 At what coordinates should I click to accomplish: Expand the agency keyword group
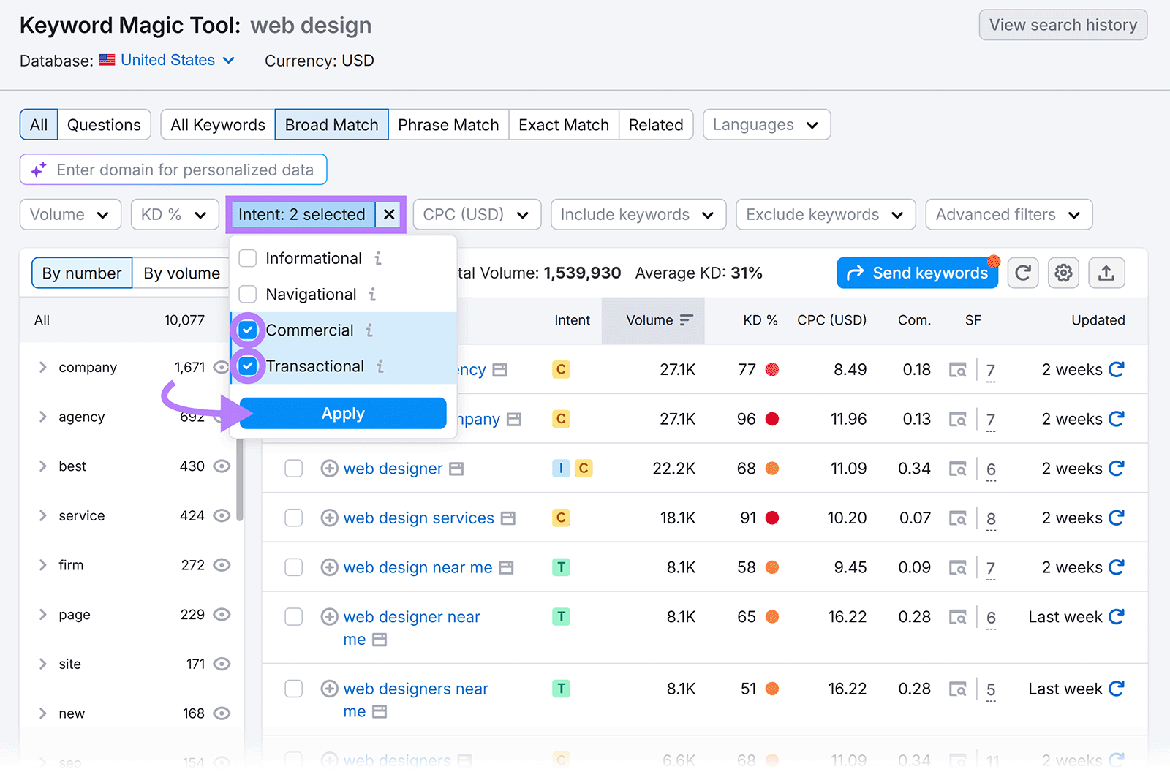(42, 417)
